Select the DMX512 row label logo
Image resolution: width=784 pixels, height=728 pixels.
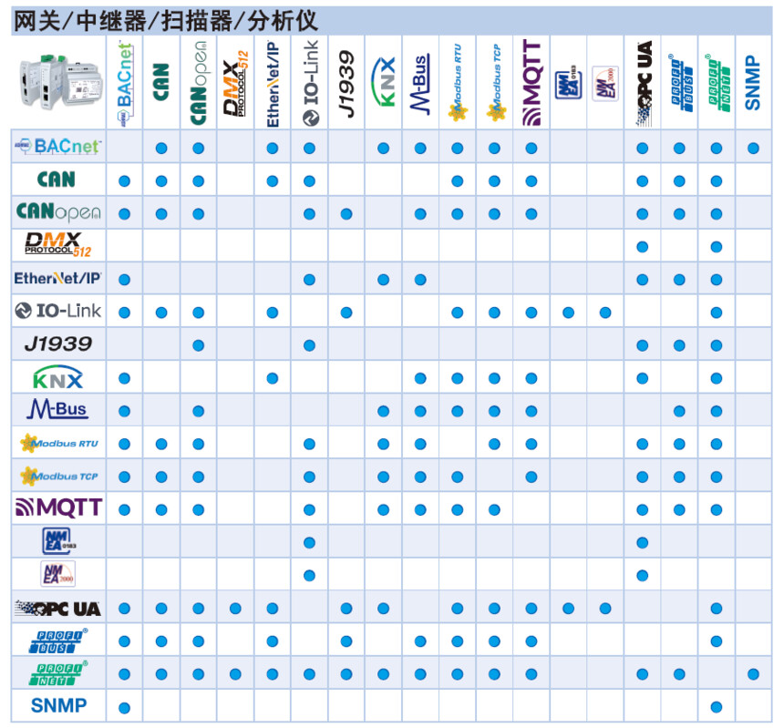58,245
